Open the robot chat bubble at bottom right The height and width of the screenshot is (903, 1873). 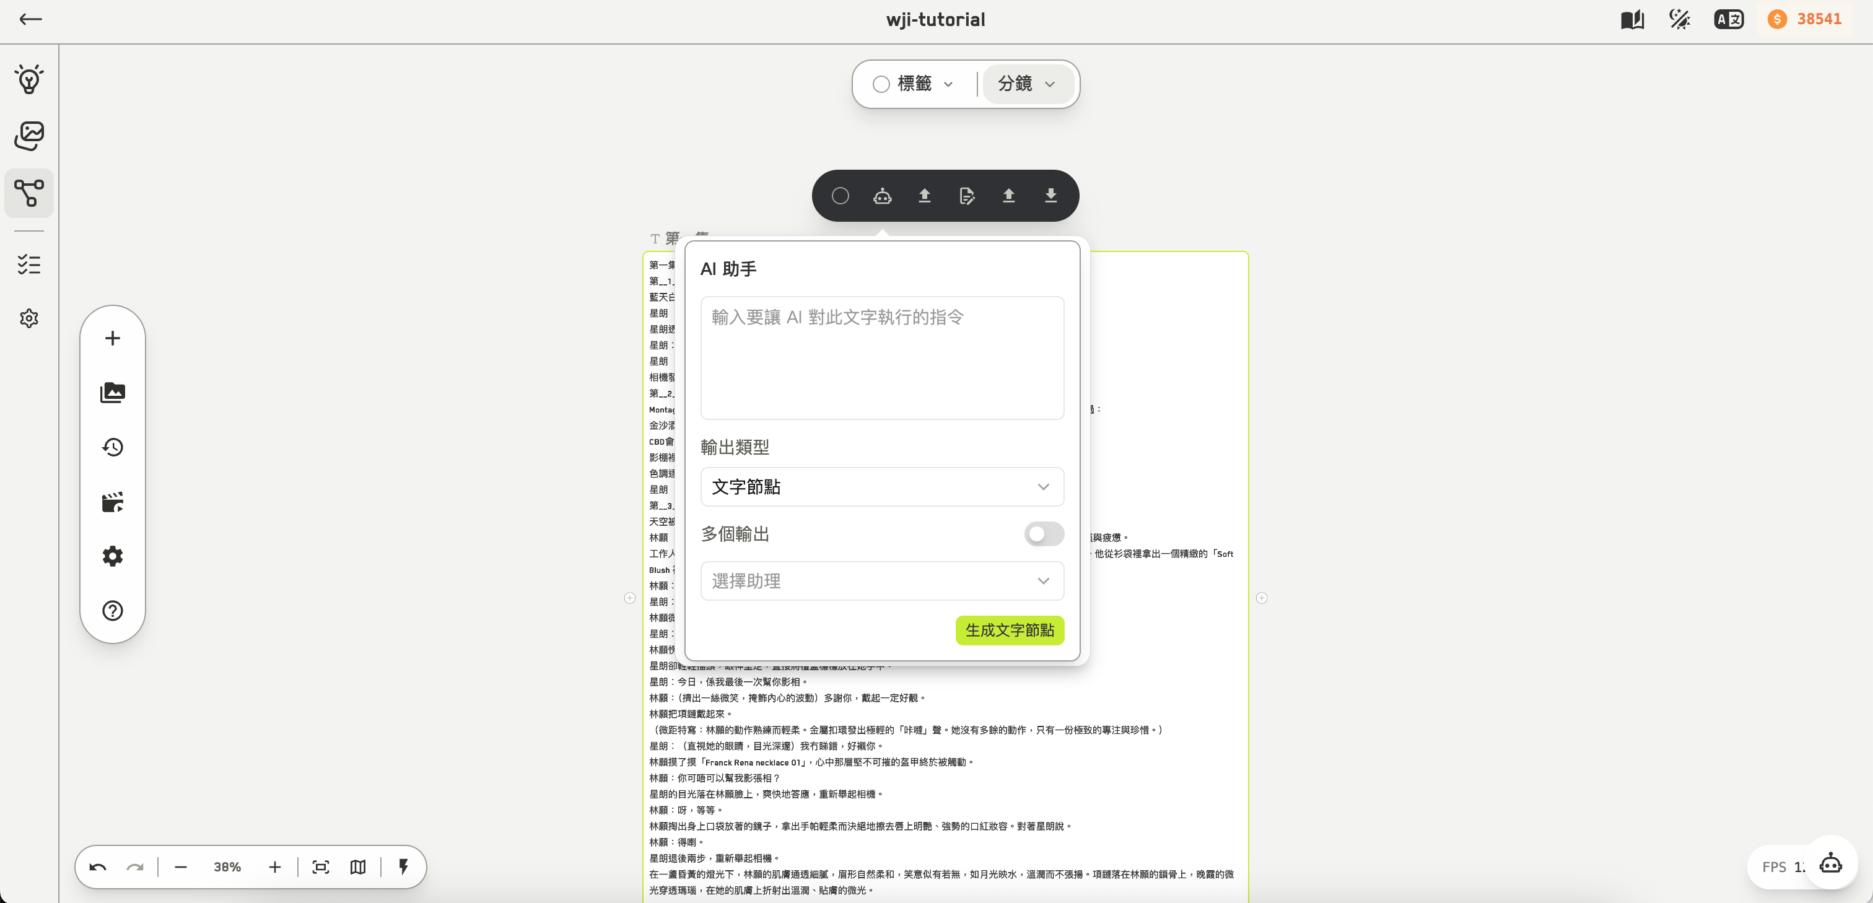pos(1831,864)
